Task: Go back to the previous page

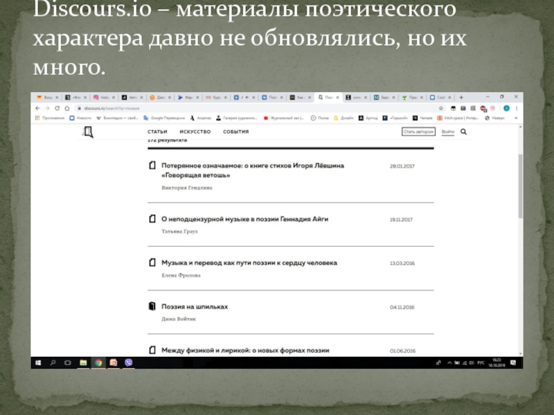Action: pyautogui.click(x=38, y=109)
